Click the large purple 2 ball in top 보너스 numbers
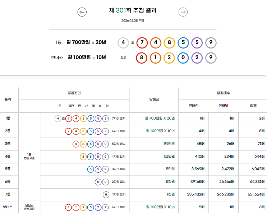 (197, 58)
